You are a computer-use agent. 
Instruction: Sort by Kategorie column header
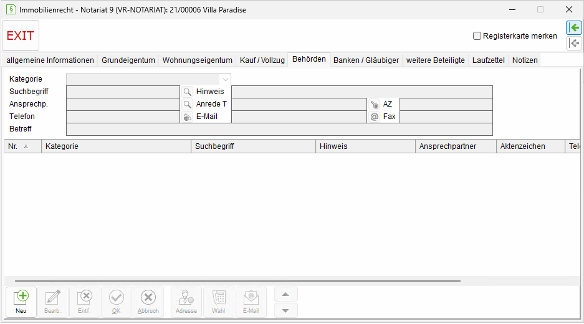point(116,146)
